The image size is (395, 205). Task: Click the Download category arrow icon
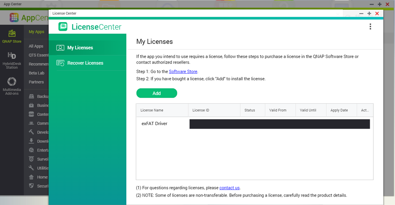[x=32, y=141]
